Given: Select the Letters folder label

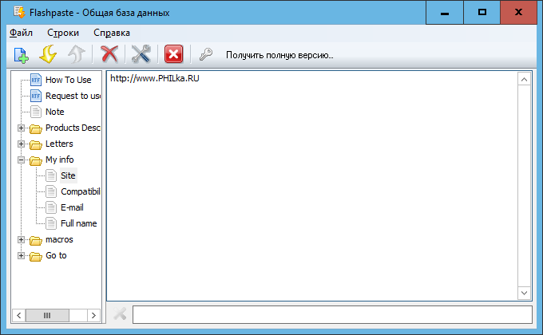Looking at the screenshot, I should coord(59,144).
